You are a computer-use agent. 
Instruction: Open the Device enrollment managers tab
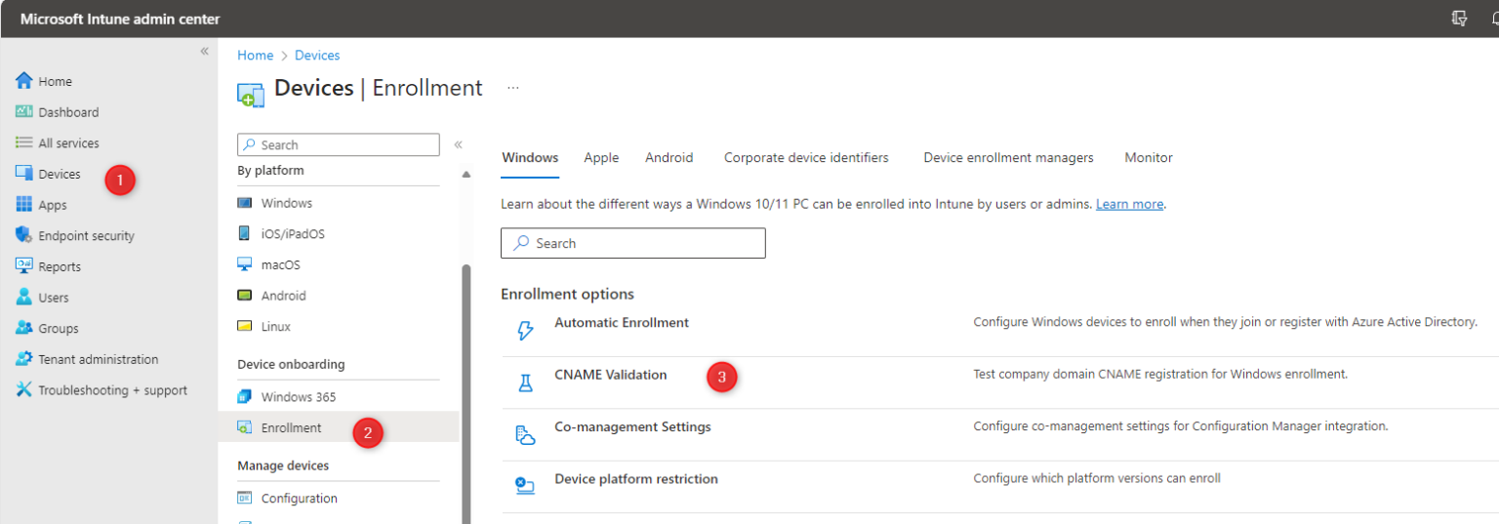click(1008, 157)
